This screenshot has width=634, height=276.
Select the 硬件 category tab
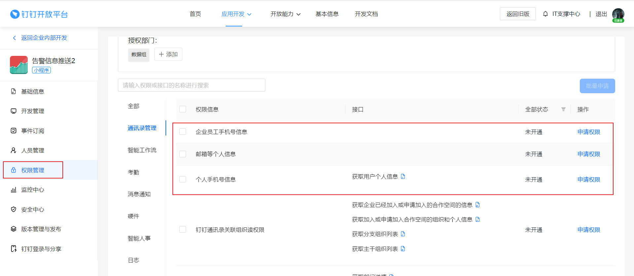coord(133,216)
